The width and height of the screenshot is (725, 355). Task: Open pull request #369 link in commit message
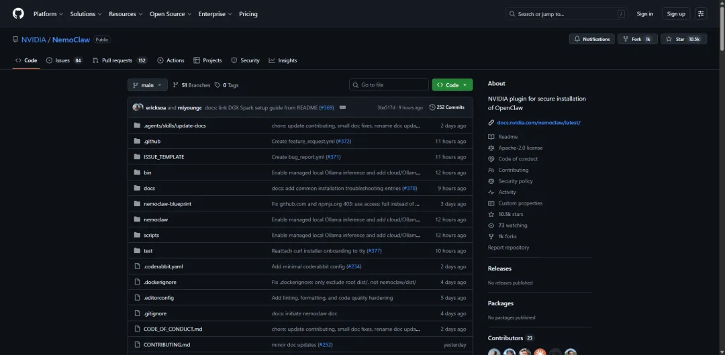coord(326,107)
